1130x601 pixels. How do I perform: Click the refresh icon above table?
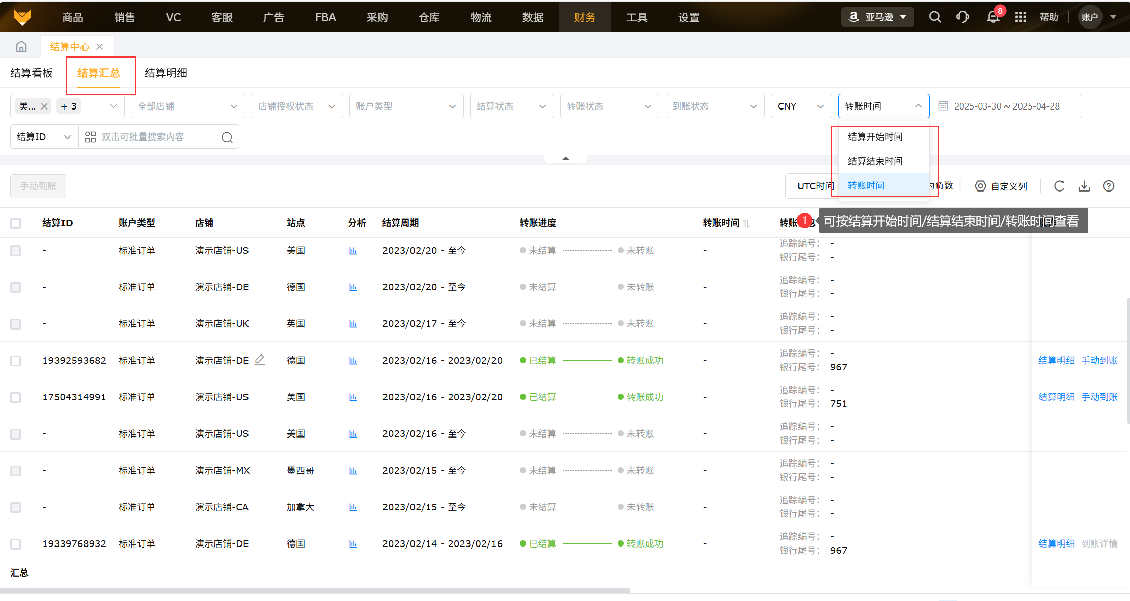[x=1059, y=186]
